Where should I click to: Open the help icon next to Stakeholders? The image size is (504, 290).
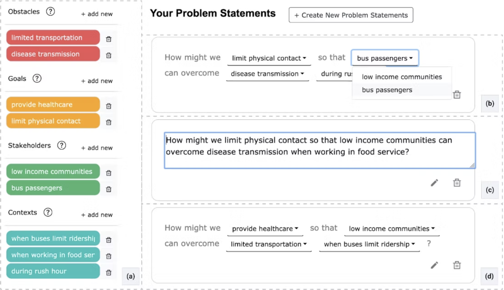point(62,145)
